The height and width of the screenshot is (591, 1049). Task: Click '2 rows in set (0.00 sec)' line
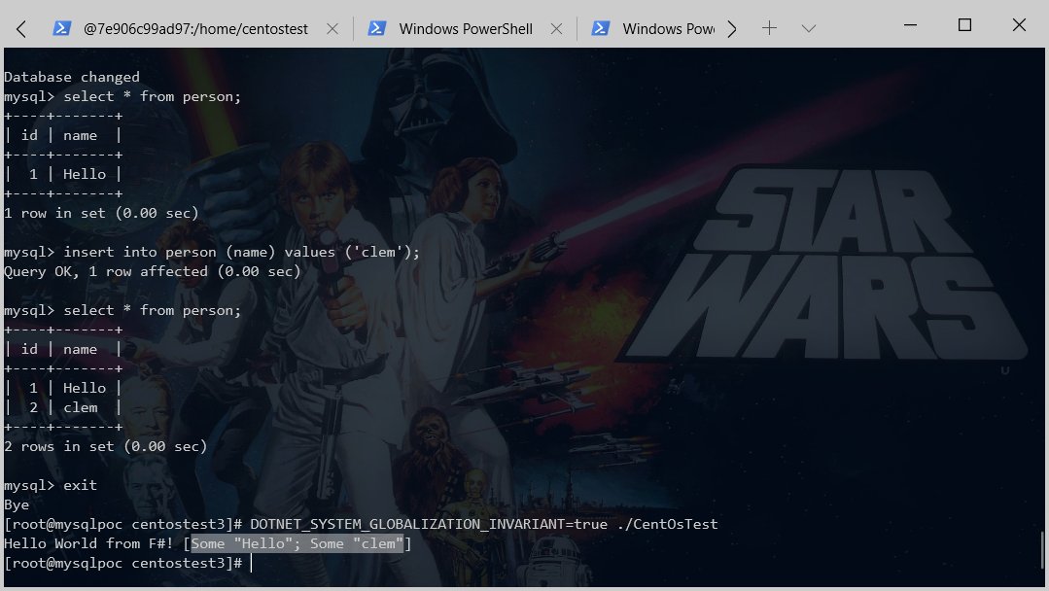106,446
